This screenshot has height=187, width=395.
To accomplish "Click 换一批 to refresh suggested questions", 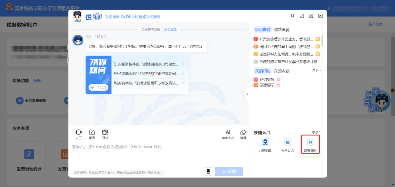I will click(x=98, y=87).
